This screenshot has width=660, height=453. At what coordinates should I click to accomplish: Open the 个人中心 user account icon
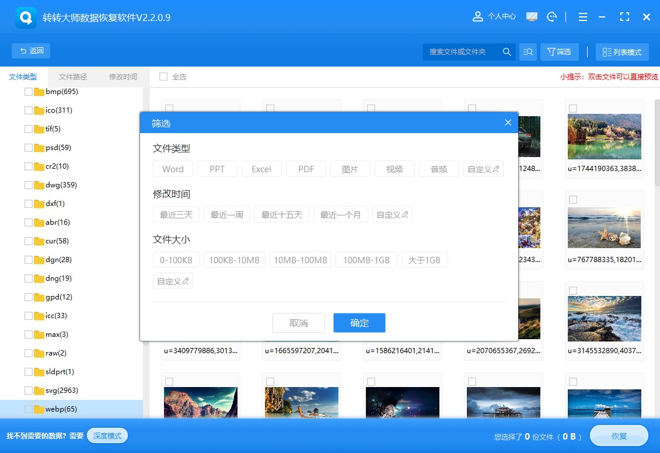pyautogui.click(x=478, y=16)
